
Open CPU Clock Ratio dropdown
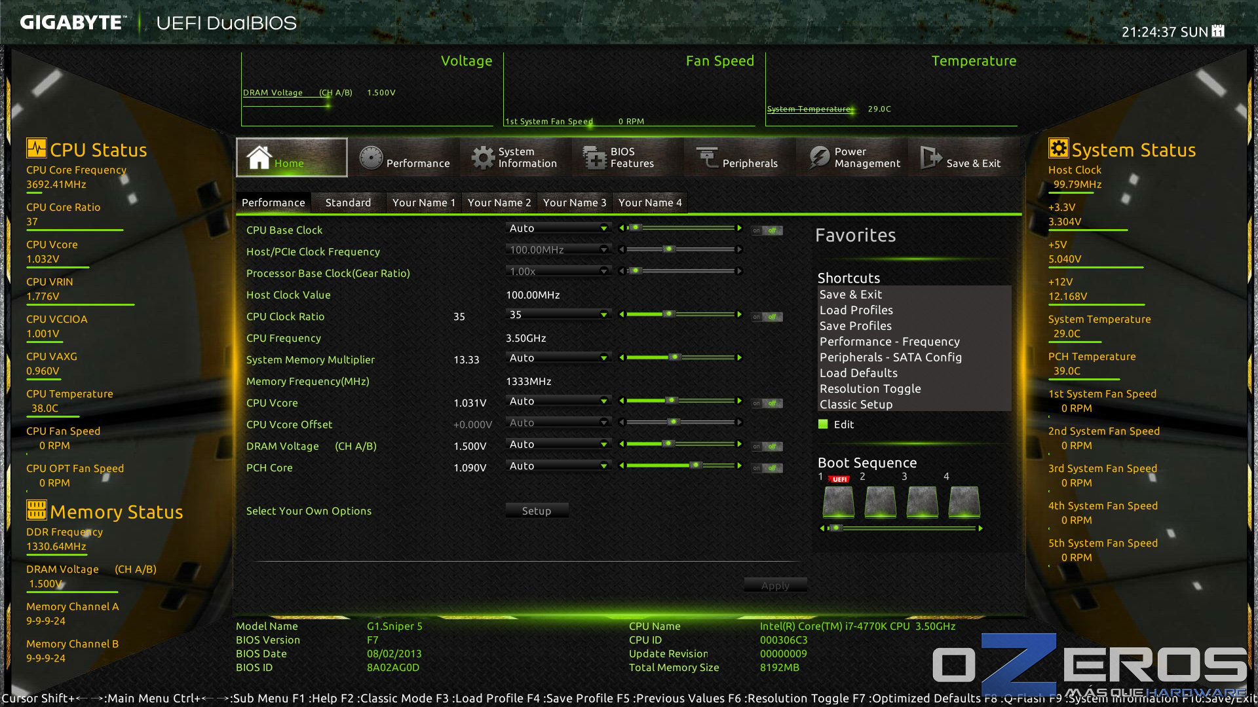pyautogui.click(x=558, y=314)
